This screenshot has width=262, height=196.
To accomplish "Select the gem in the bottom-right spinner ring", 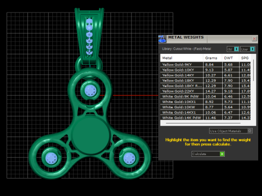I will (129, 158).
